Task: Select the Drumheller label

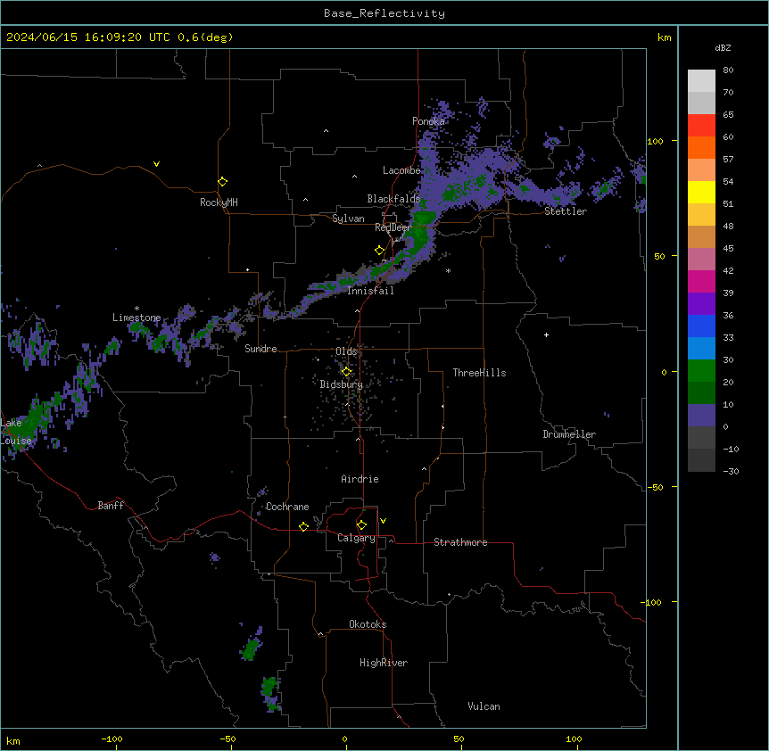Action: pyautogui.click(x=569, y=434)
